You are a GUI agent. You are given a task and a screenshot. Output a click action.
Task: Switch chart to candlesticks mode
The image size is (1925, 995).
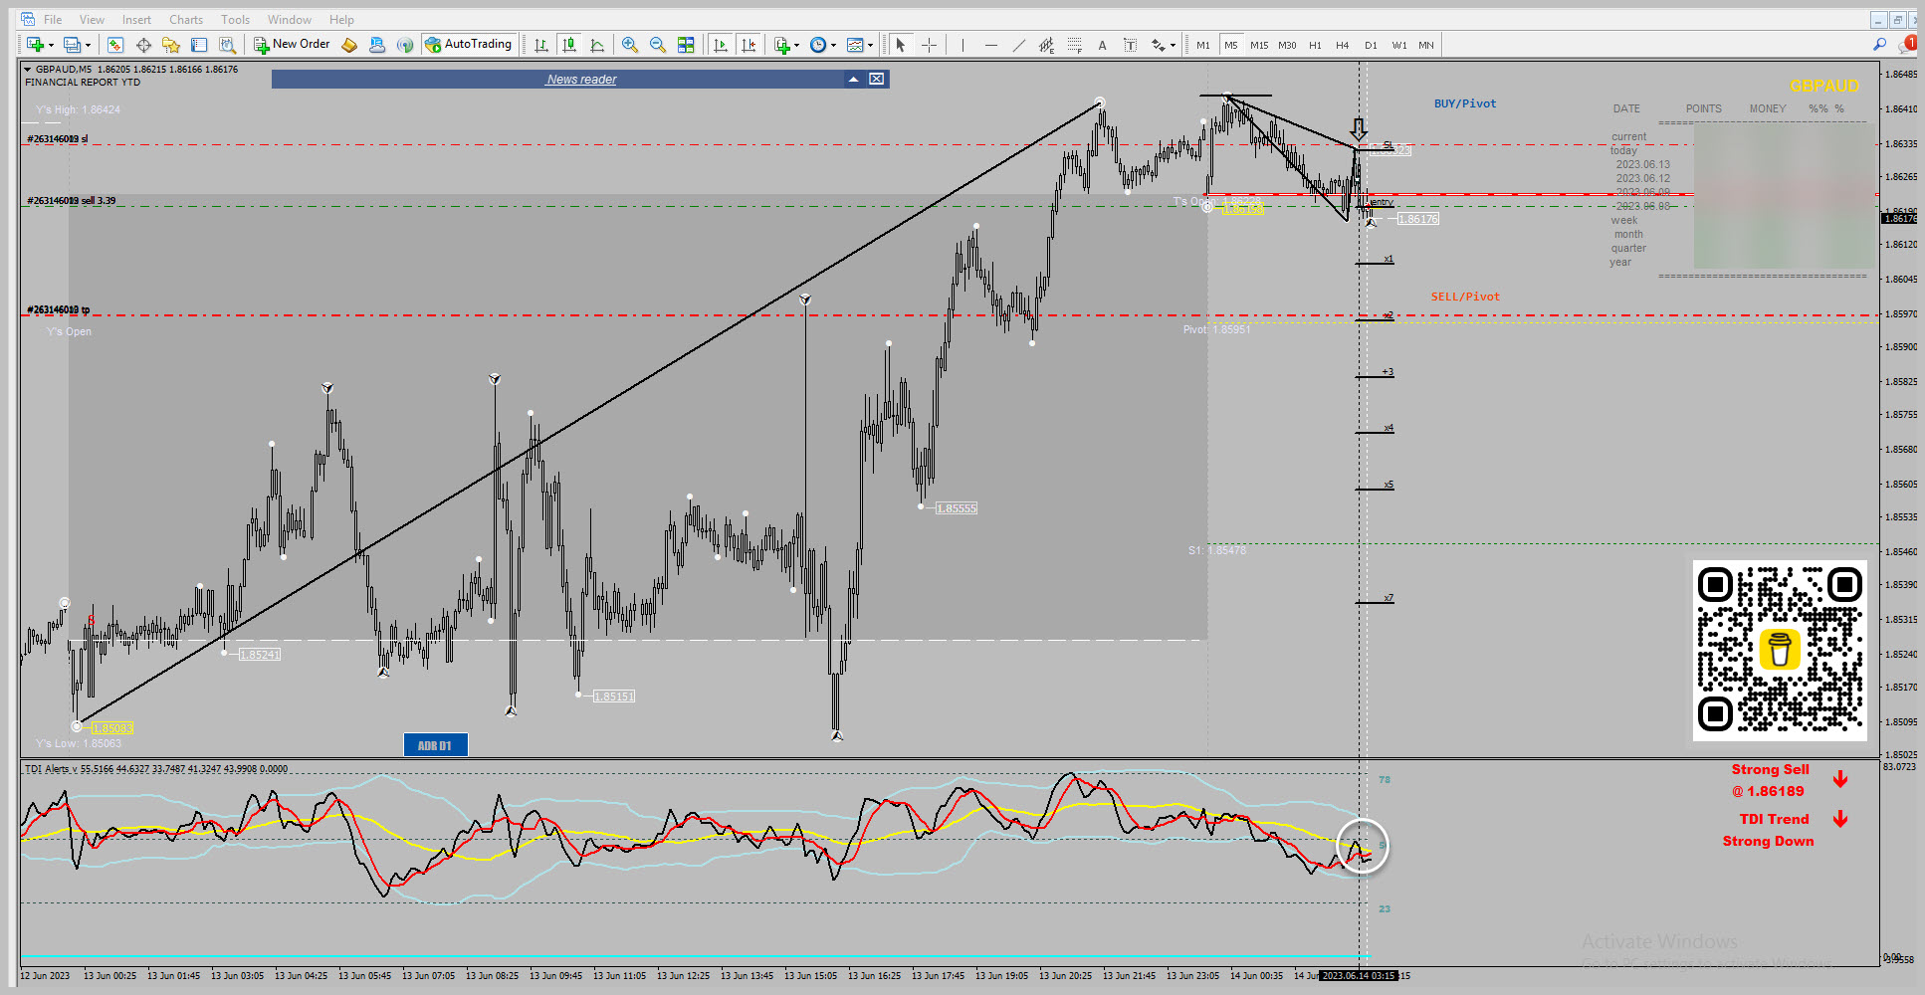(x=569, y=45)
